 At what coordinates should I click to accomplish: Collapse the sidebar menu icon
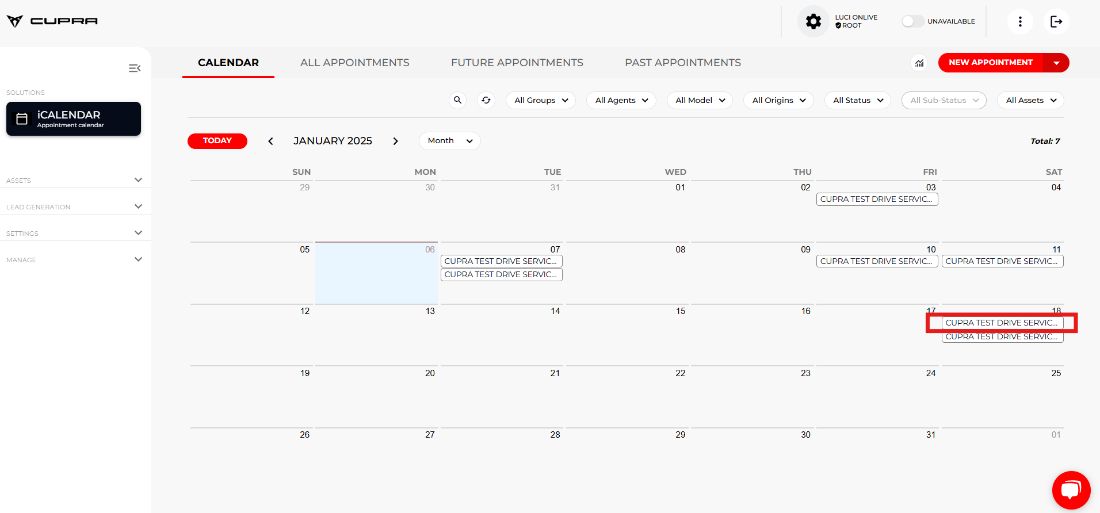coord(135,68)
